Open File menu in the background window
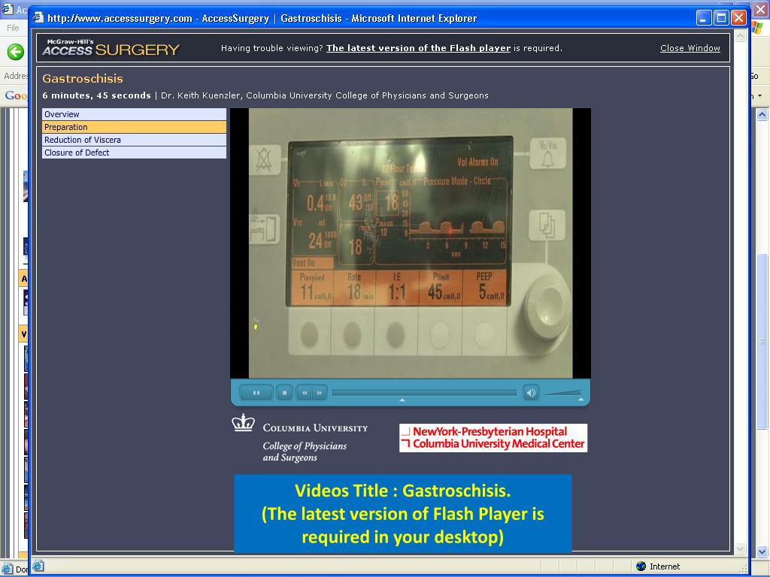This screenshot has width=770, height=577. coord(13,28)
